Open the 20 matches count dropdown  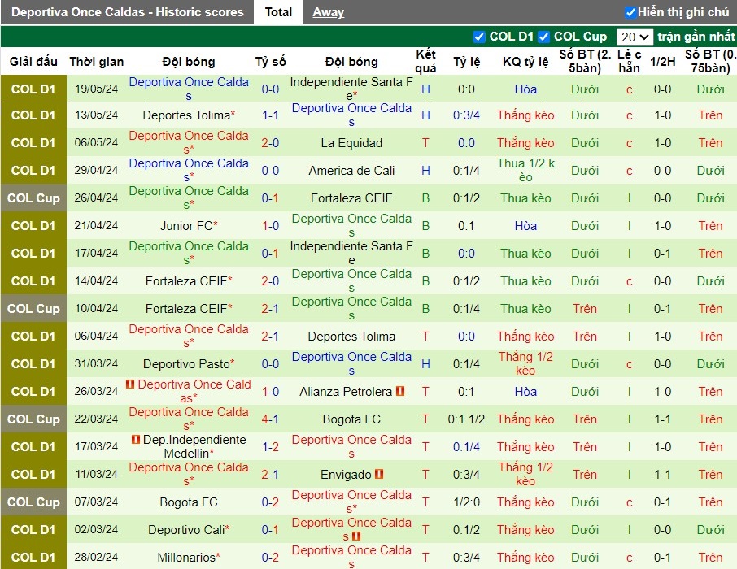click(635, 37)
